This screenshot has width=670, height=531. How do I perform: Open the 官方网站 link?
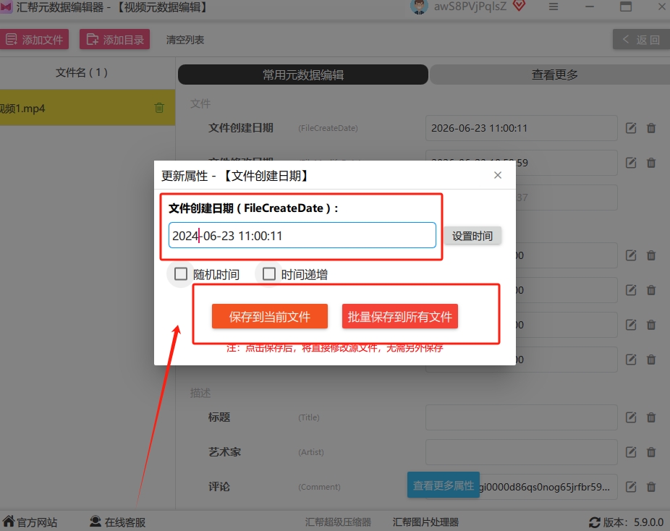(x=30, y=522)
